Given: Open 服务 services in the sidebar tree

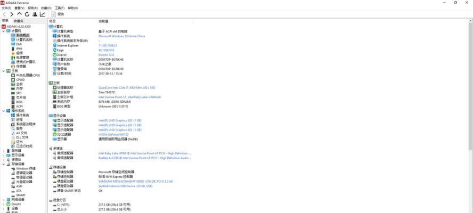Looking at the screenshot, I should click(19, 128).
